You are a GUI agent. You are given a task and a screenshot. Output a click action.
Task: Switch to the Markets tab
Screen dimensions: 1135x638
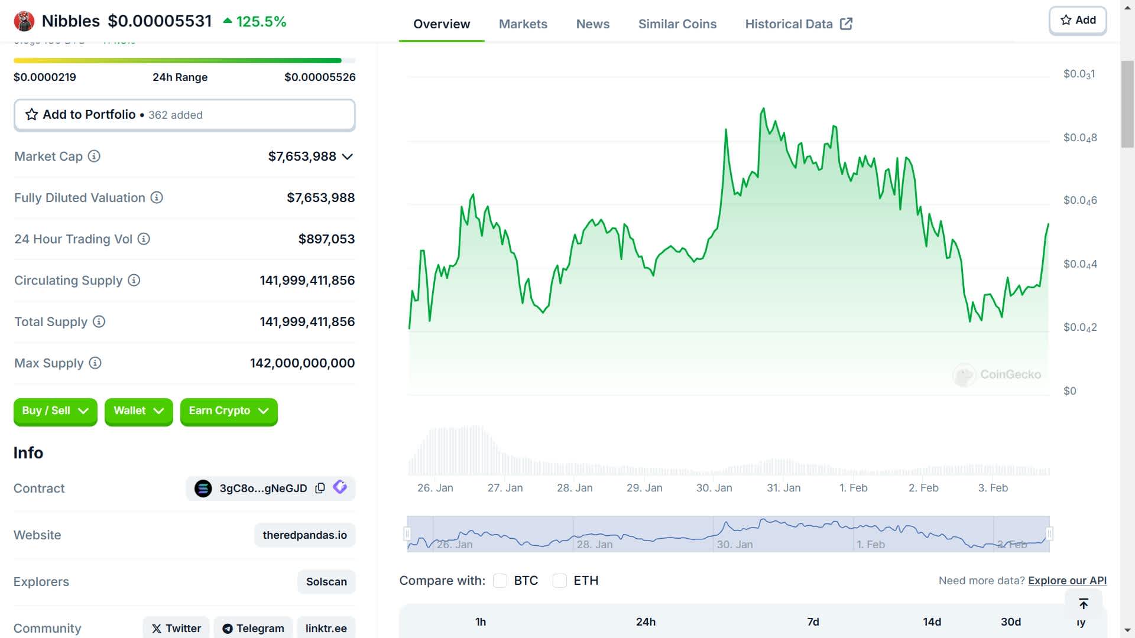pos(523,24)
